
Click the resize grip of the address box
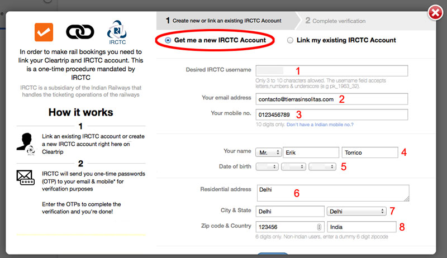pos(407,199)
